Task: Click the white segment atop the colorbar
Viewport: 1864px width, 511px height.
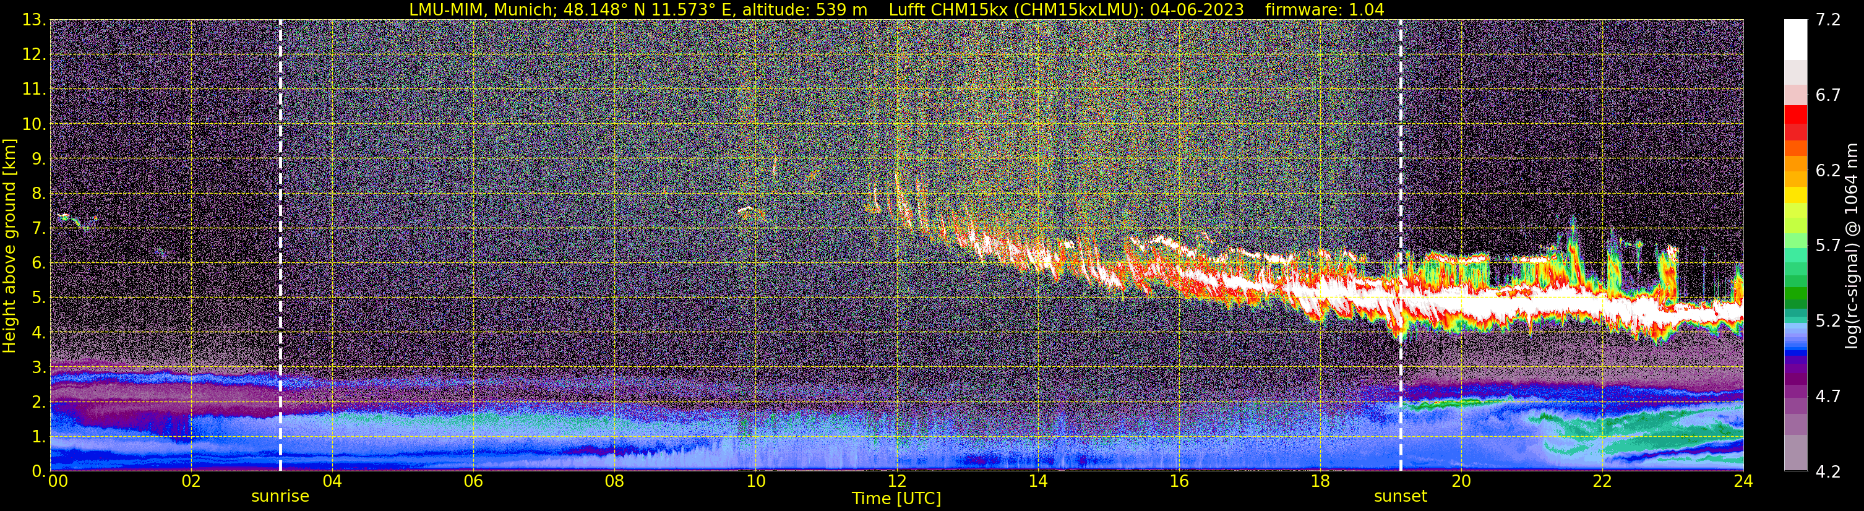Action: [x=1796, y=40]
